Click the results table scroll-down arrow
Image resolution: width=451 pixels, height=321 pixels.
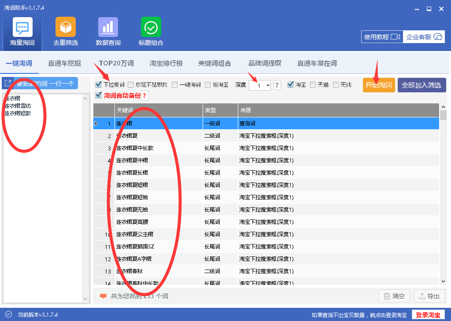coord(443,281)
